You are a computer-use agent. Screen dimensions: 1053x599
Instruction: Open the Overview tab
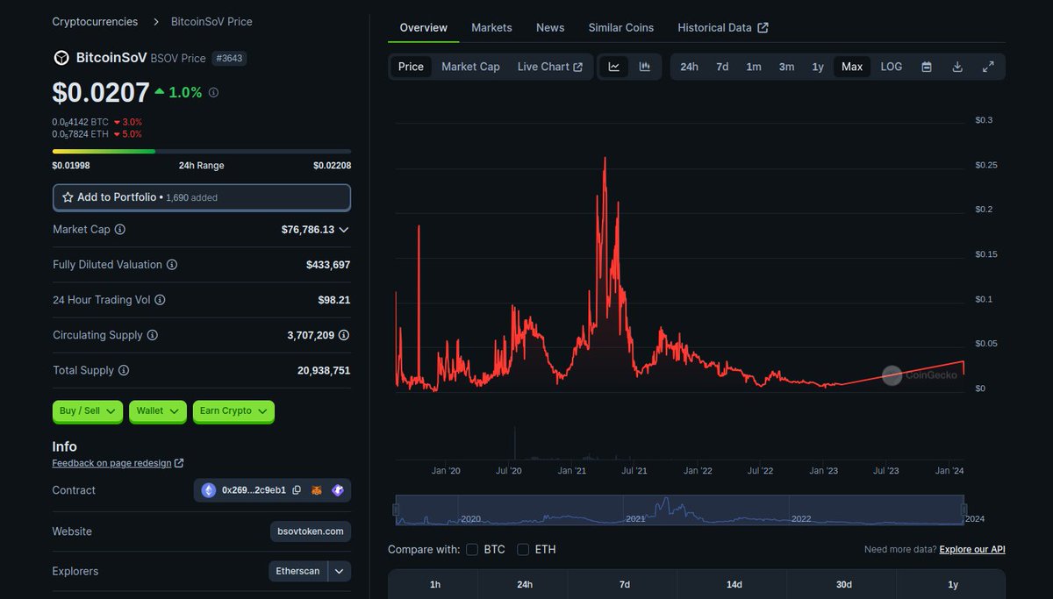tap(423, 27)
